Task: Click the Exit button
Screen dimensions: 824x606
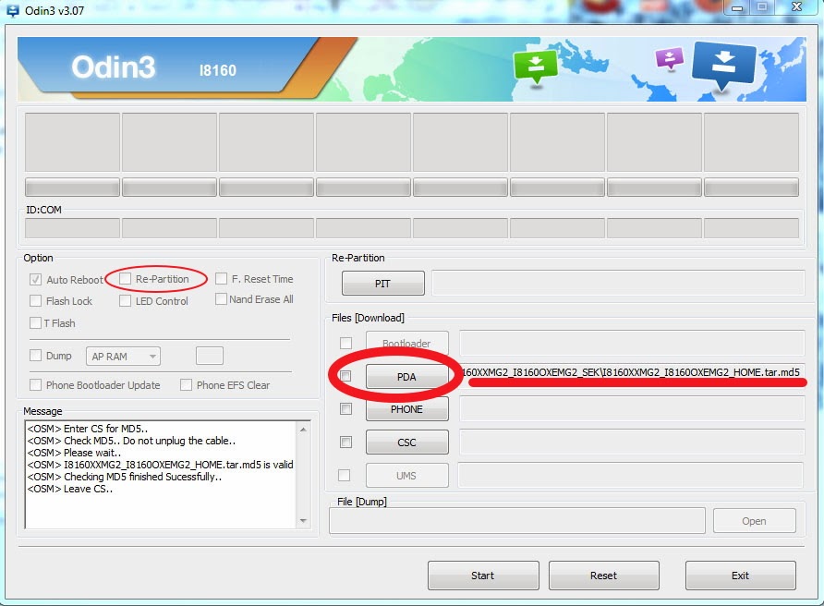Action: point(741,576)
